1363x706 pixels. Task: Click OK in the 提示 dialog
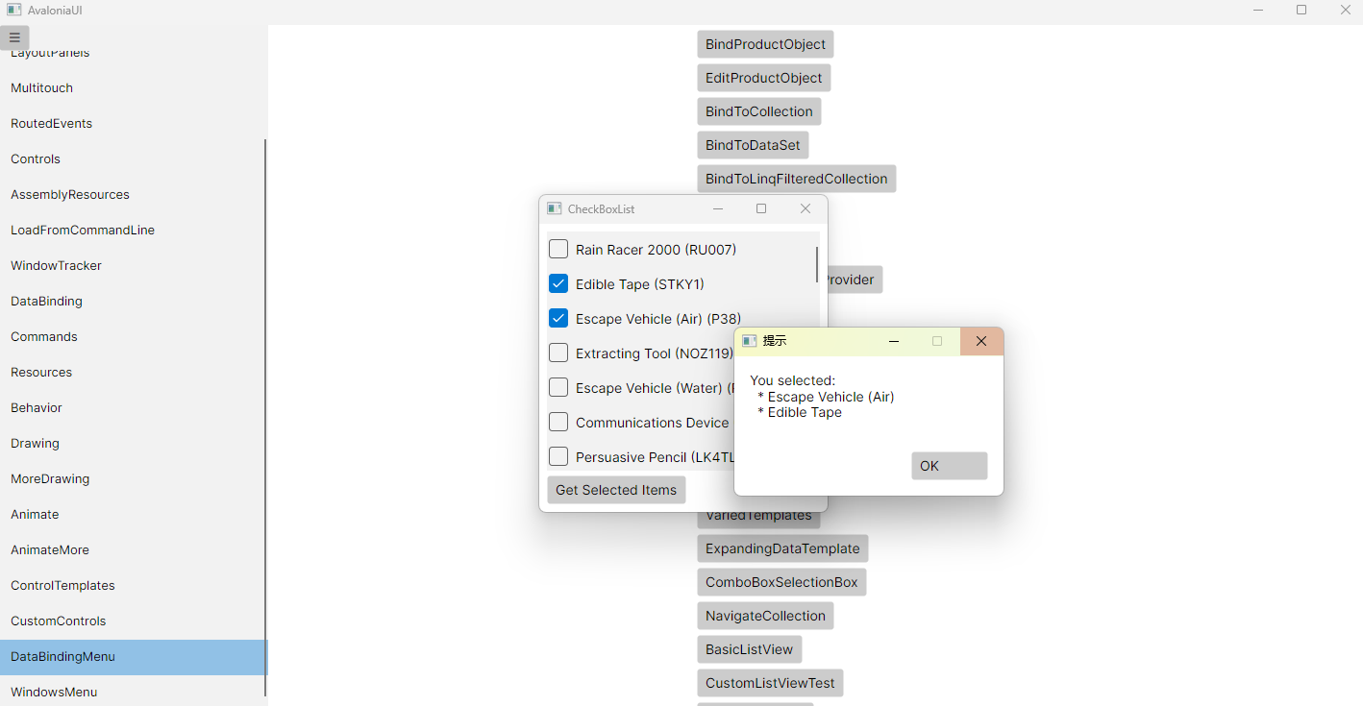[x=950, y=466]
